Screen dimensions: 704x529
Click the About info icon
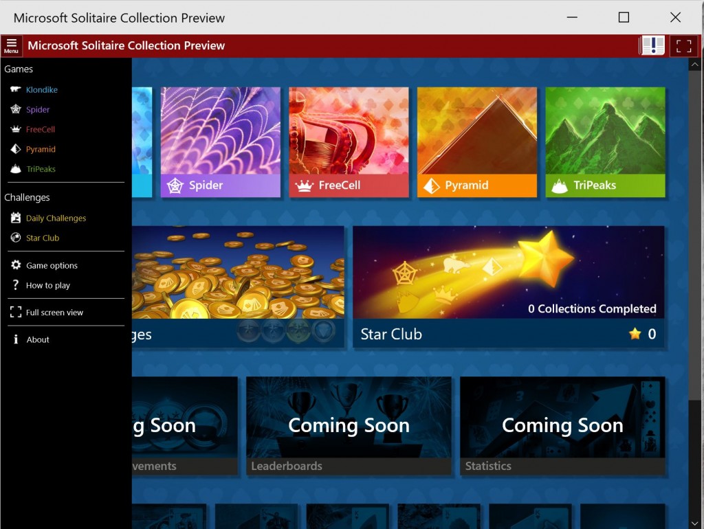16,339
